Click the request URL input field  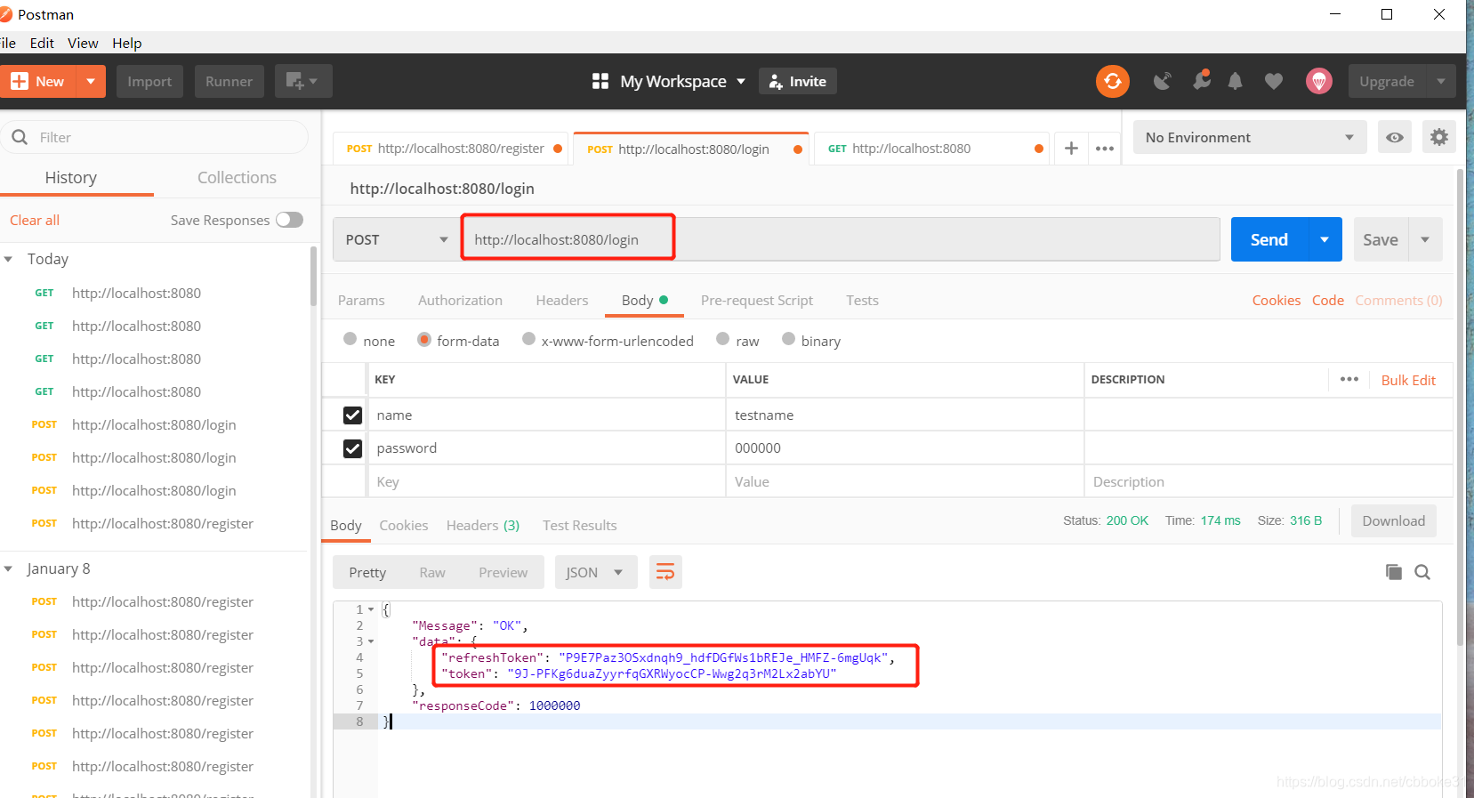tap(841, 239)
